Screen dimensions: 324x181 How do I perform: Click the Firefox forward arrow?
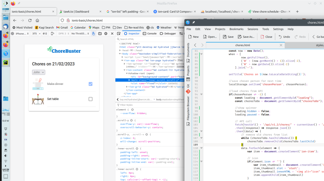coord(22,20)
